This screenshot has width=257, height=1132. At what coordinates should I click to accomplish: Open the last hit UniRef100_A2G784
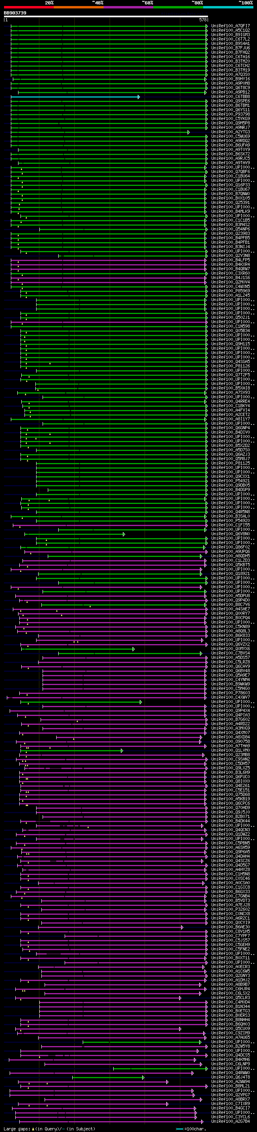tap(230, 1121)
